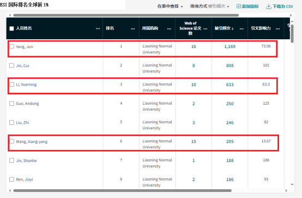
Task: Open paper count 16 for Yang, Jun
Action: (x=194, y=46)
